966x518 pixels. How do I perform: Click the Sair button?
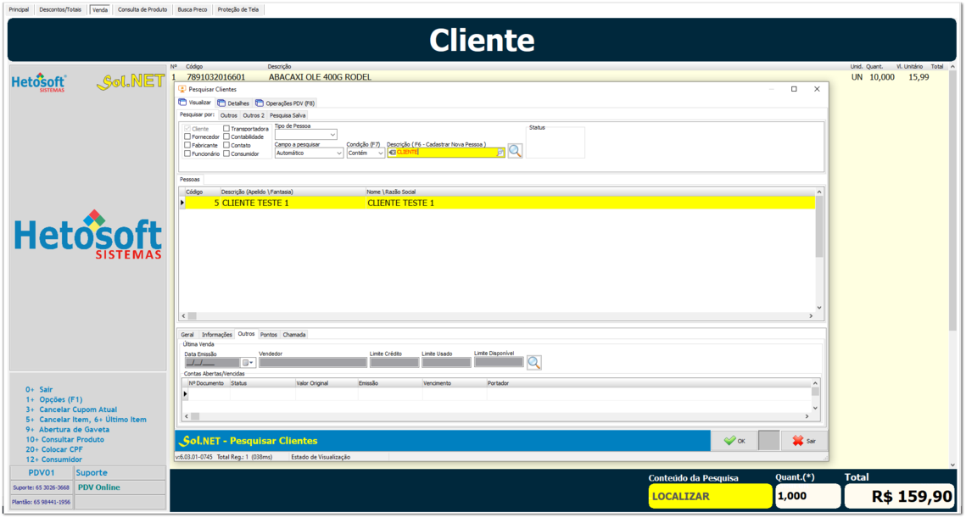point(803,441)
